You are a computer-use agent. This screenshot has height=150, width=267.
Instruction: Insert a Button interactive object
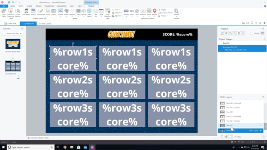(126, 12)
